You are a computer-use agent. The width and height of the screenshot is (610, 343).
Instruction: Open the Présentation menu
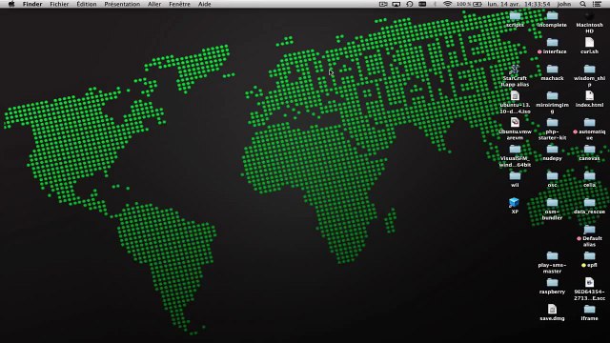(x=122, y=4)
